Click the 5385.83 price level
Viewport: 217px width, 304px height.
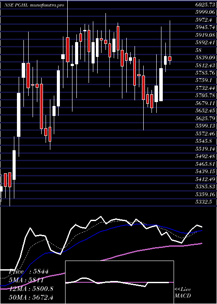[205, 187]
